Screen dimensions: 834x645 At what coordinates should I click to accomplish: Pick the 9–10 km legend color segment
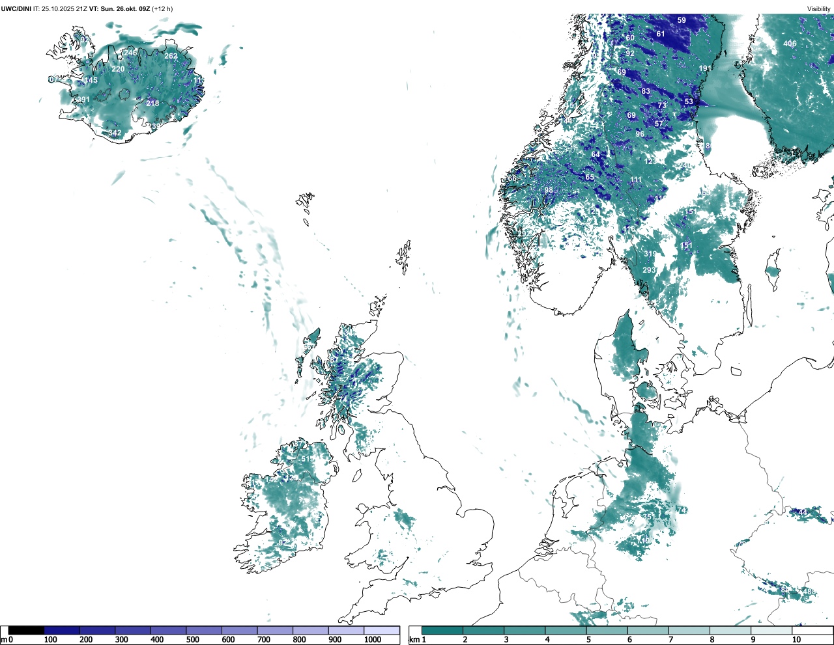coord(771,630)
